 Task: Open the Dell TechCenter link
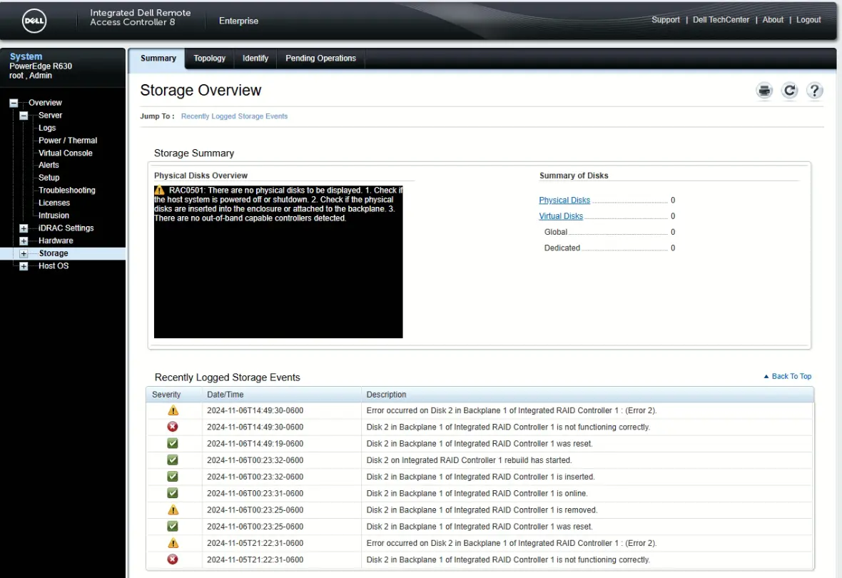click(721, 20)
